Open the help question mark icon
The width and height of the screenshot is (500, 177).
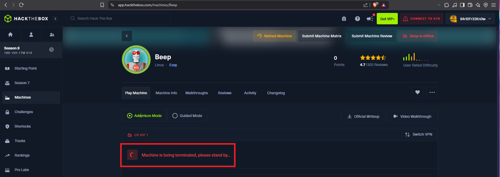tap(358, 19)
